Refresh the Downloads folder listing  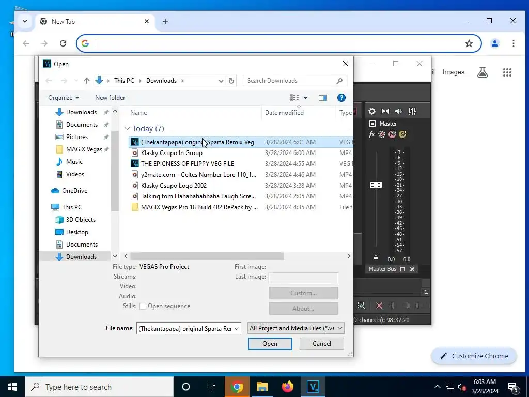pos(231,81)
